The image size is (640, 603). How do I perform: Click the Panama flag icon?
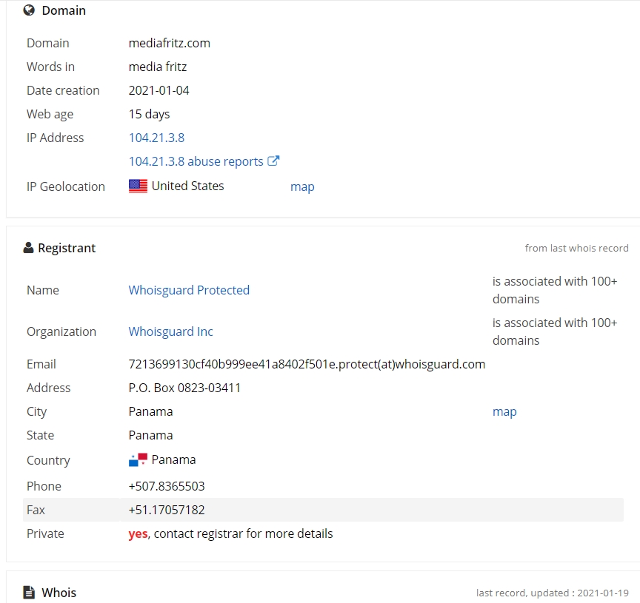(138, 459)
